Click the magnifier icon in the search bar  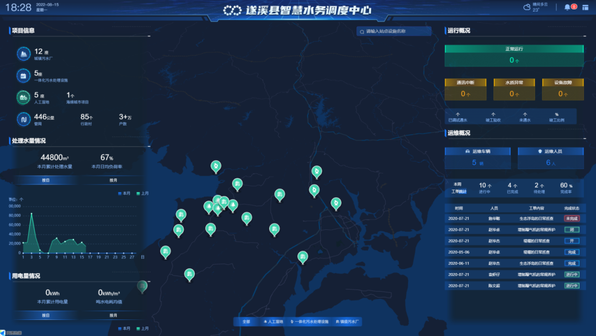coord(361,31)
